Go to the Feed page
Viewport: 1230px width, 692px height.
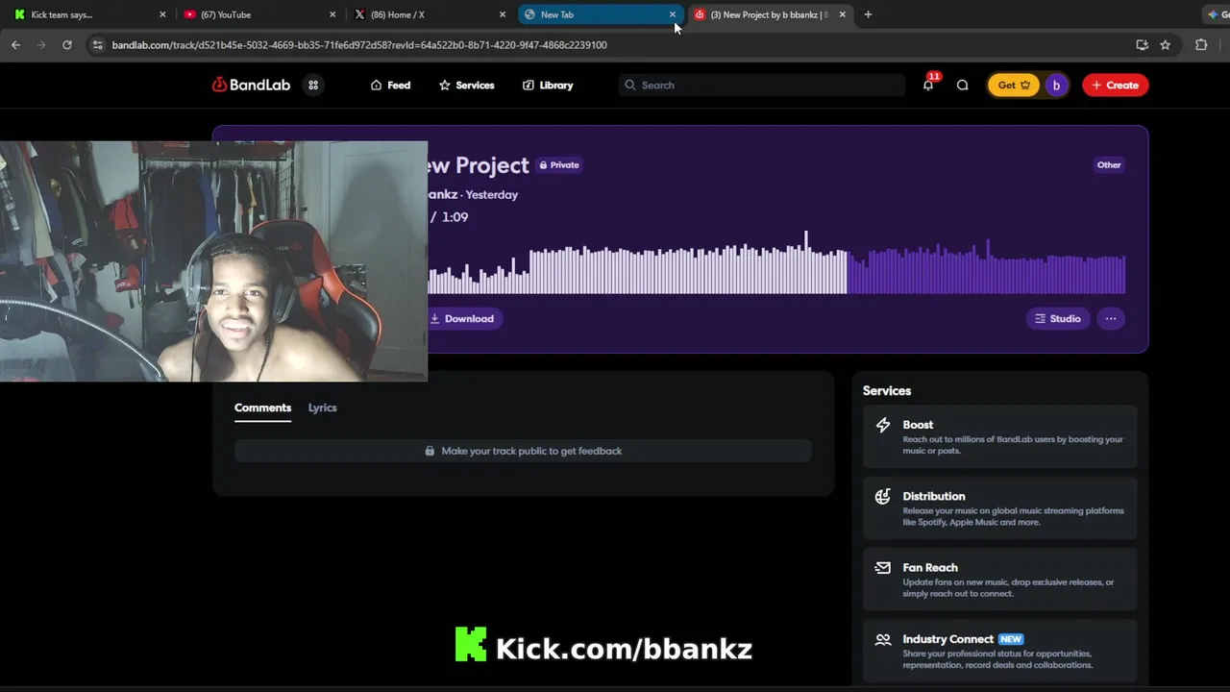tap(390, 85)
